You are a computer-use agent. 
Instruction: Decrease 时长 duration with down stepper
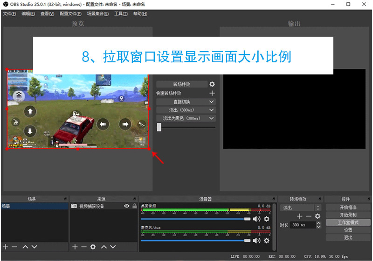pos(319,227)
